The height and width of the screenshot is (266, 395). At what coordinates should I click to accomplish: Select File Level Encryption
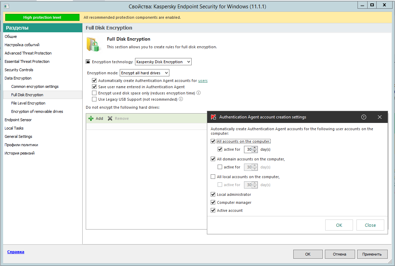point(28,103)
